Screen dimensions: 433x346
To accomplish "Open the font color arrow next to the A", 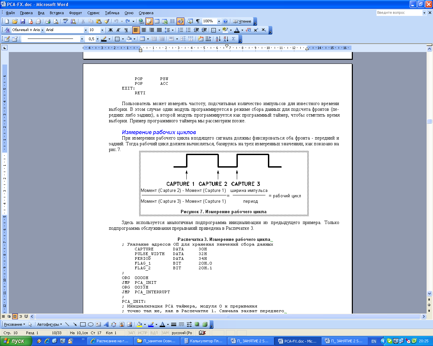I will [242, 30].
